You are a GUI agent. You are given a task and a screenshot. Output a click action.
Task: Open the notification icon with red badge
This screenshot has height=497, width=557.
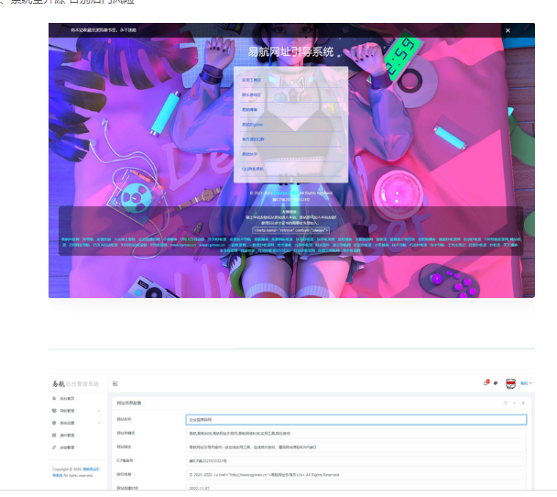click(x=486, y=382)
